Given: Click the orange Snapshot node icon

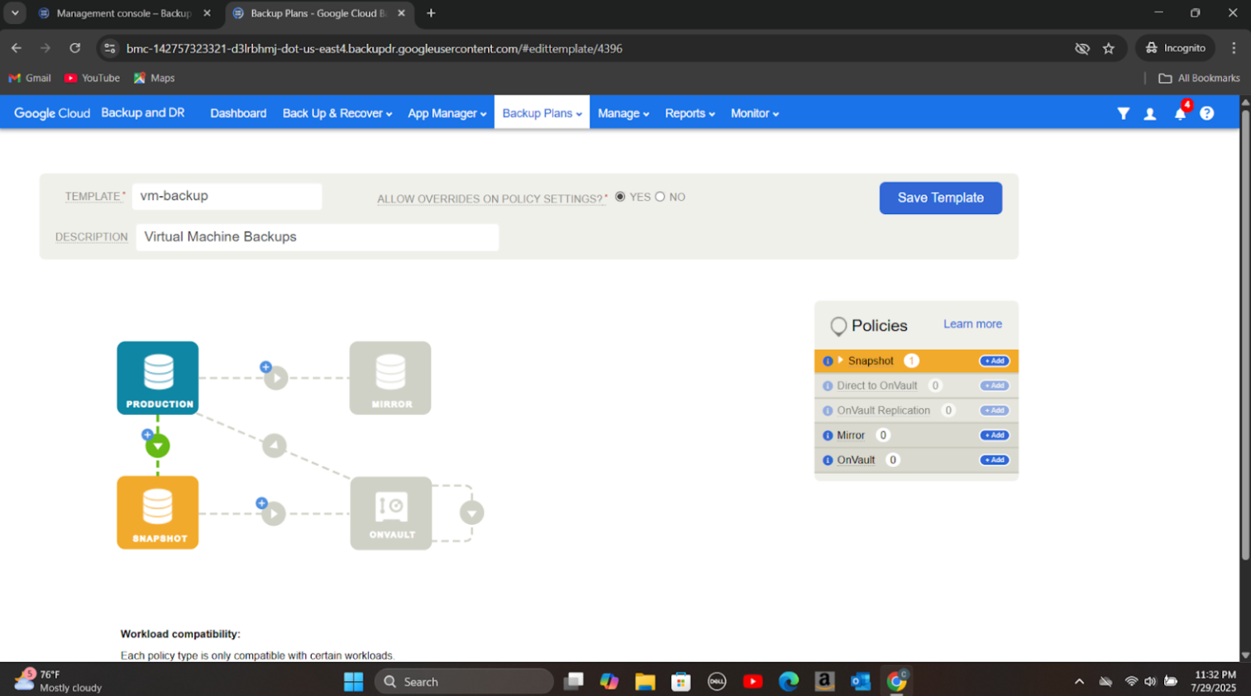Looking at the screenshot, I should (x=157, y=512).
